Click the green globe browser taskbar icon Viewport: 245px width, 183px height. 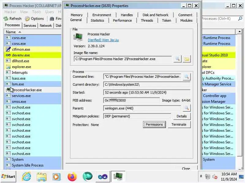point(87,177)
